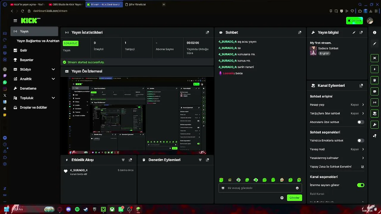This screenshot has width=381, height=214.
Task: Click the Kick logo
Action: [x=31, y=21]
